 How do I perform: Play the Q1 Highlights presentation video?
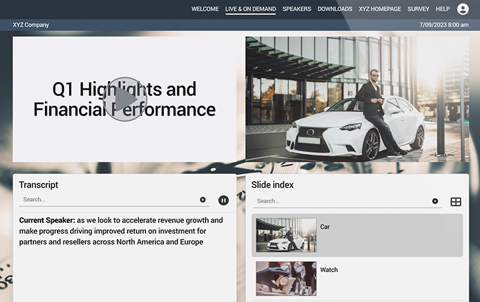point(125,99)
